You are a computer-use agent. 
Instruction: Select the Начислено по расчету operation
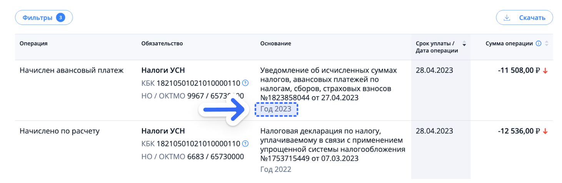[60, 131]
